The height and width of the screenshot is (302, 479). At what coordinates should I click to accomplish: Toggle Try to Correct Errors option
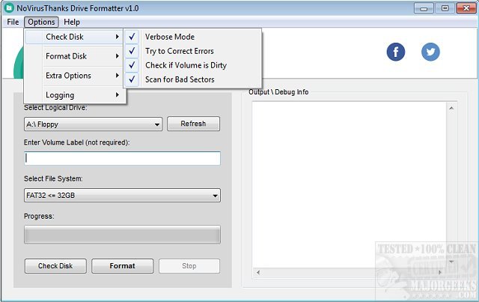click(x=193, y=51)
